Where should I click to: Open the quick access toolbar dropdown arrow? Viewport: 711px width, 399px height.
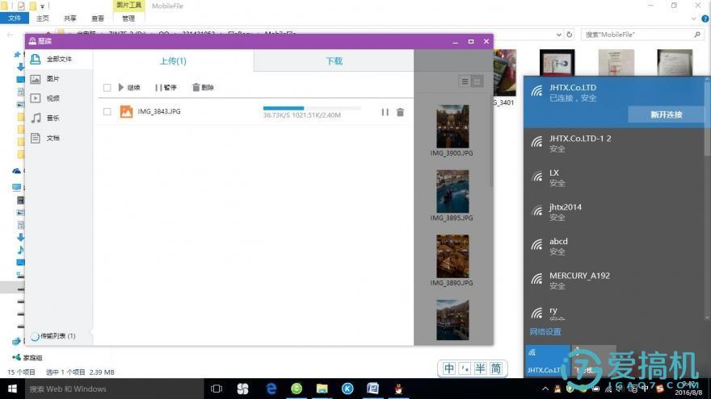[x=42, y=6]
